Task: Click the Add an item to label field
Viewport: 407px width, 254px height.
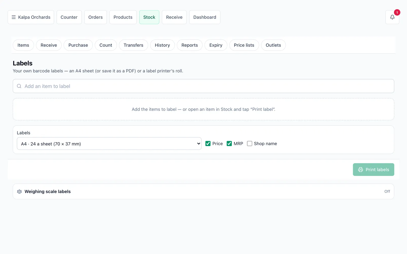Action: pos(203,86)
